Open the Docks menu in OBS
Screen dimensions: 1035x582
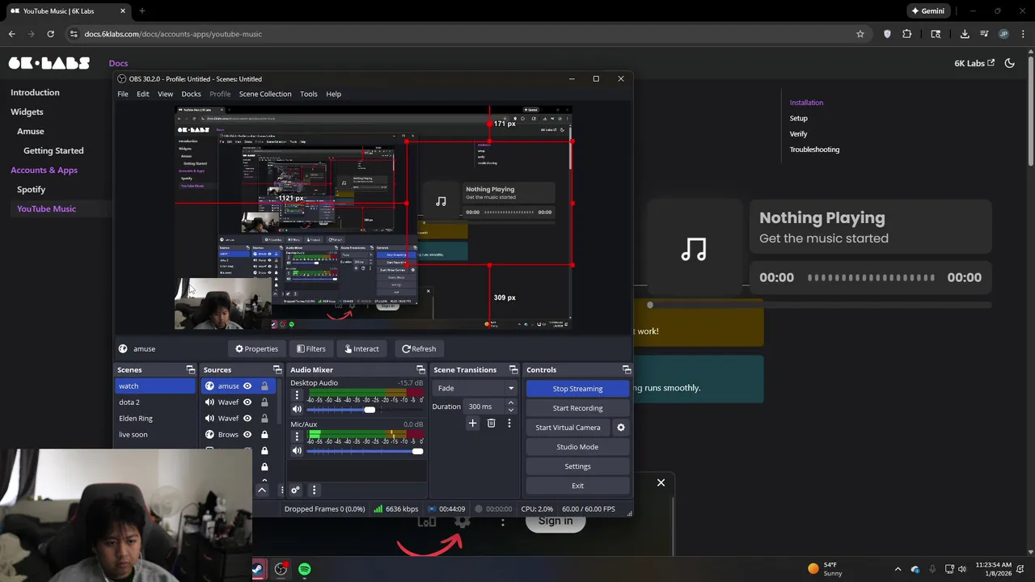click(x=191, y=94)
